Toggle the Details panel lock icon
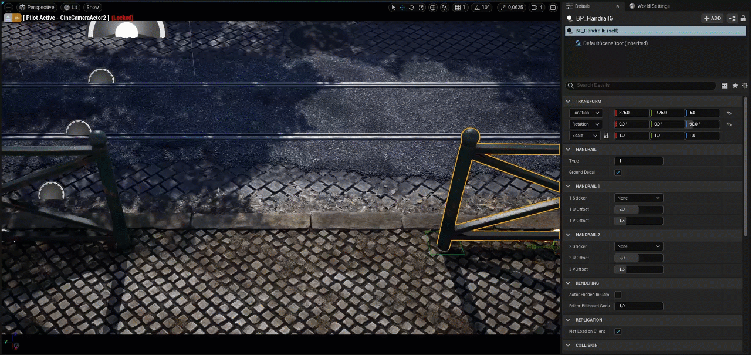Image resolution: width=751 pixels, height=355 pixels. 743,18
